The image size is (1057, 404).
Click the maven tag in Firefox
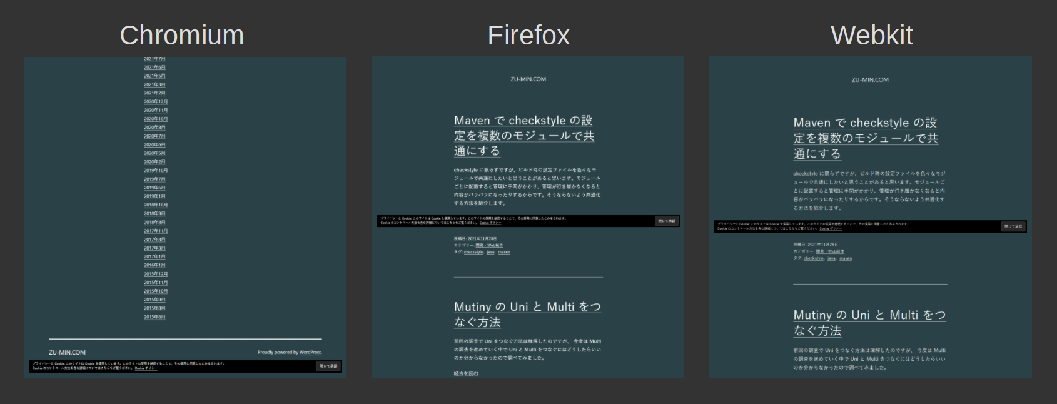coord(504,252)
